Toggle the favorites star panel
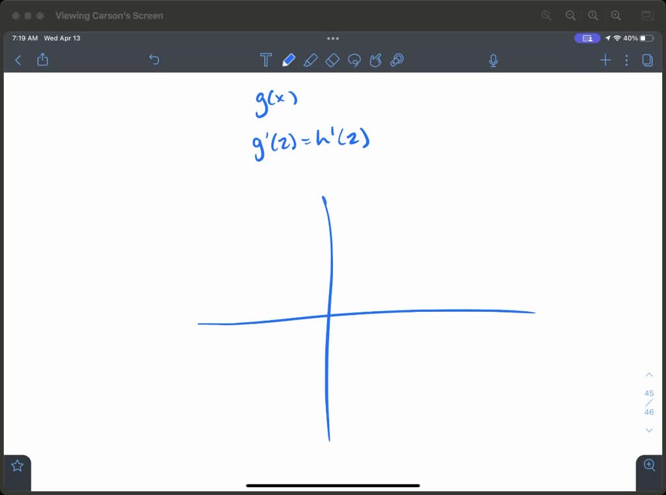The image size is (666, 495). pyautogui.click(x=16, y=464)
